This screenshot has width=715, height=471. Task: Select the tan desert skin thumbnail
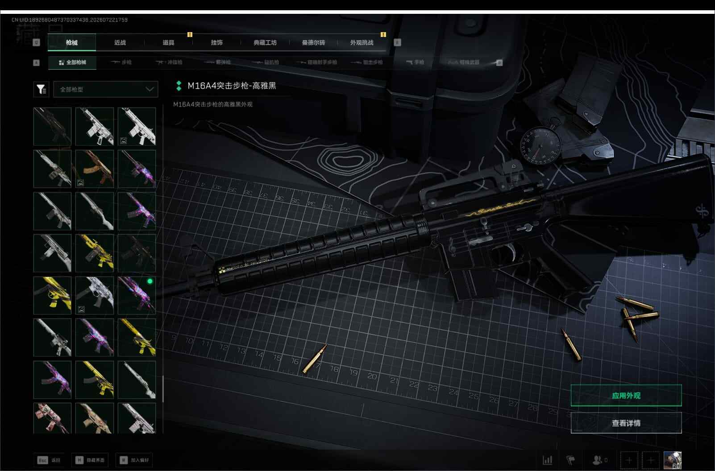tap(95, 418)
